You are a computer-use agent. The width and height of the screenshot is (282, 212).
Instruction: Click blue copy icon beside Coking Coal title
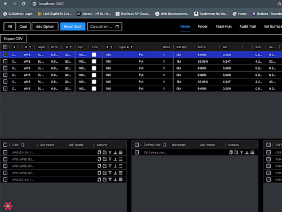tap(165, 145)
